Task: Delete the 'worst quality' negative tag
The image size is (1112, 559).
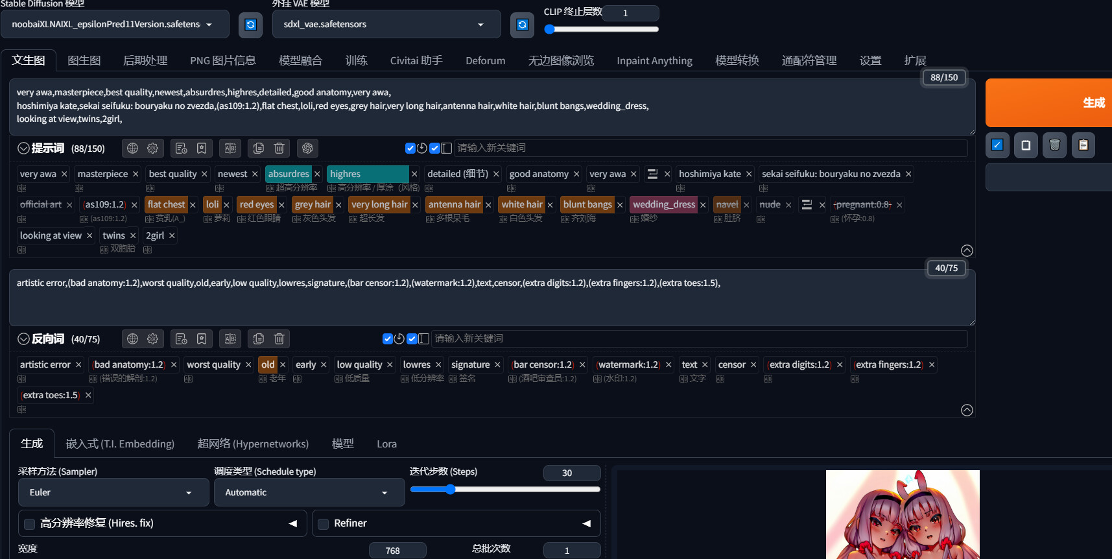Action: tap(248, 365)
